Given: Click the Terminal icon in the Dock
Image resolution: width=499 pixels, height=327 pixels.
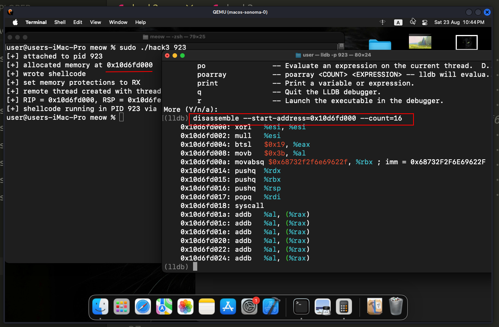Looking at the screenshot, I should (301, 306).
